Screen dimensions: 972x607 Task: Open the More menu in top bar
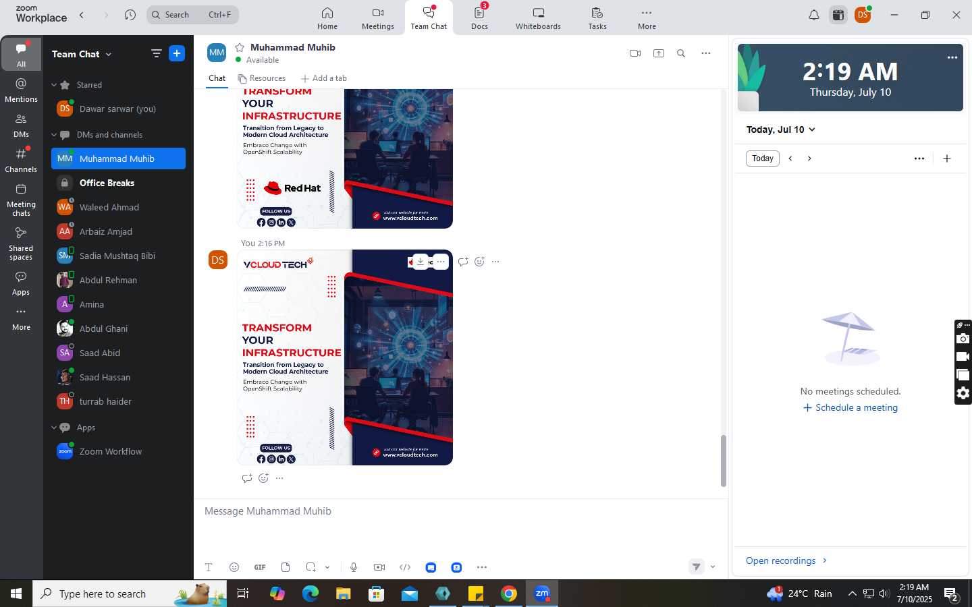click(647, 18)
